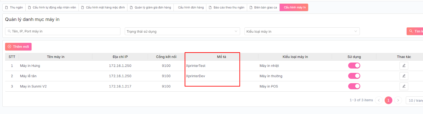The width and height of the screenshot is (423, 114).
Task: Click edit pencil icon for Máy in Hưng
Action: click(404, 66)
